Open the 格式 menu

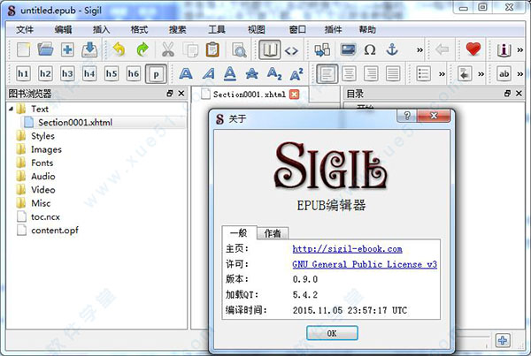pos(139,30)
